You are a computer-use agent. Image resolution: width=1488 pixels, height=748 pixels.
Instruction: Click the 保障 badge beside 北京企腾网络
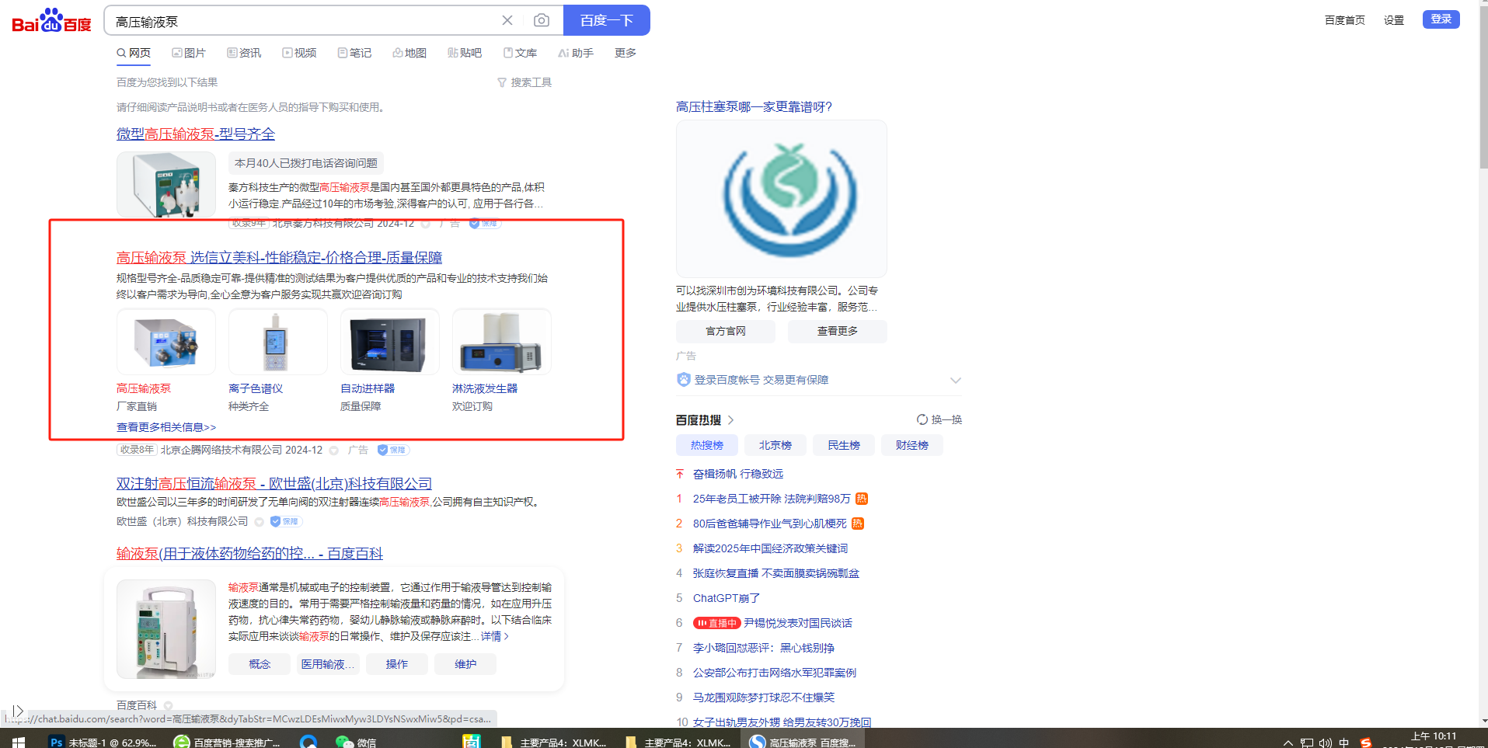[x=393, y=450]
